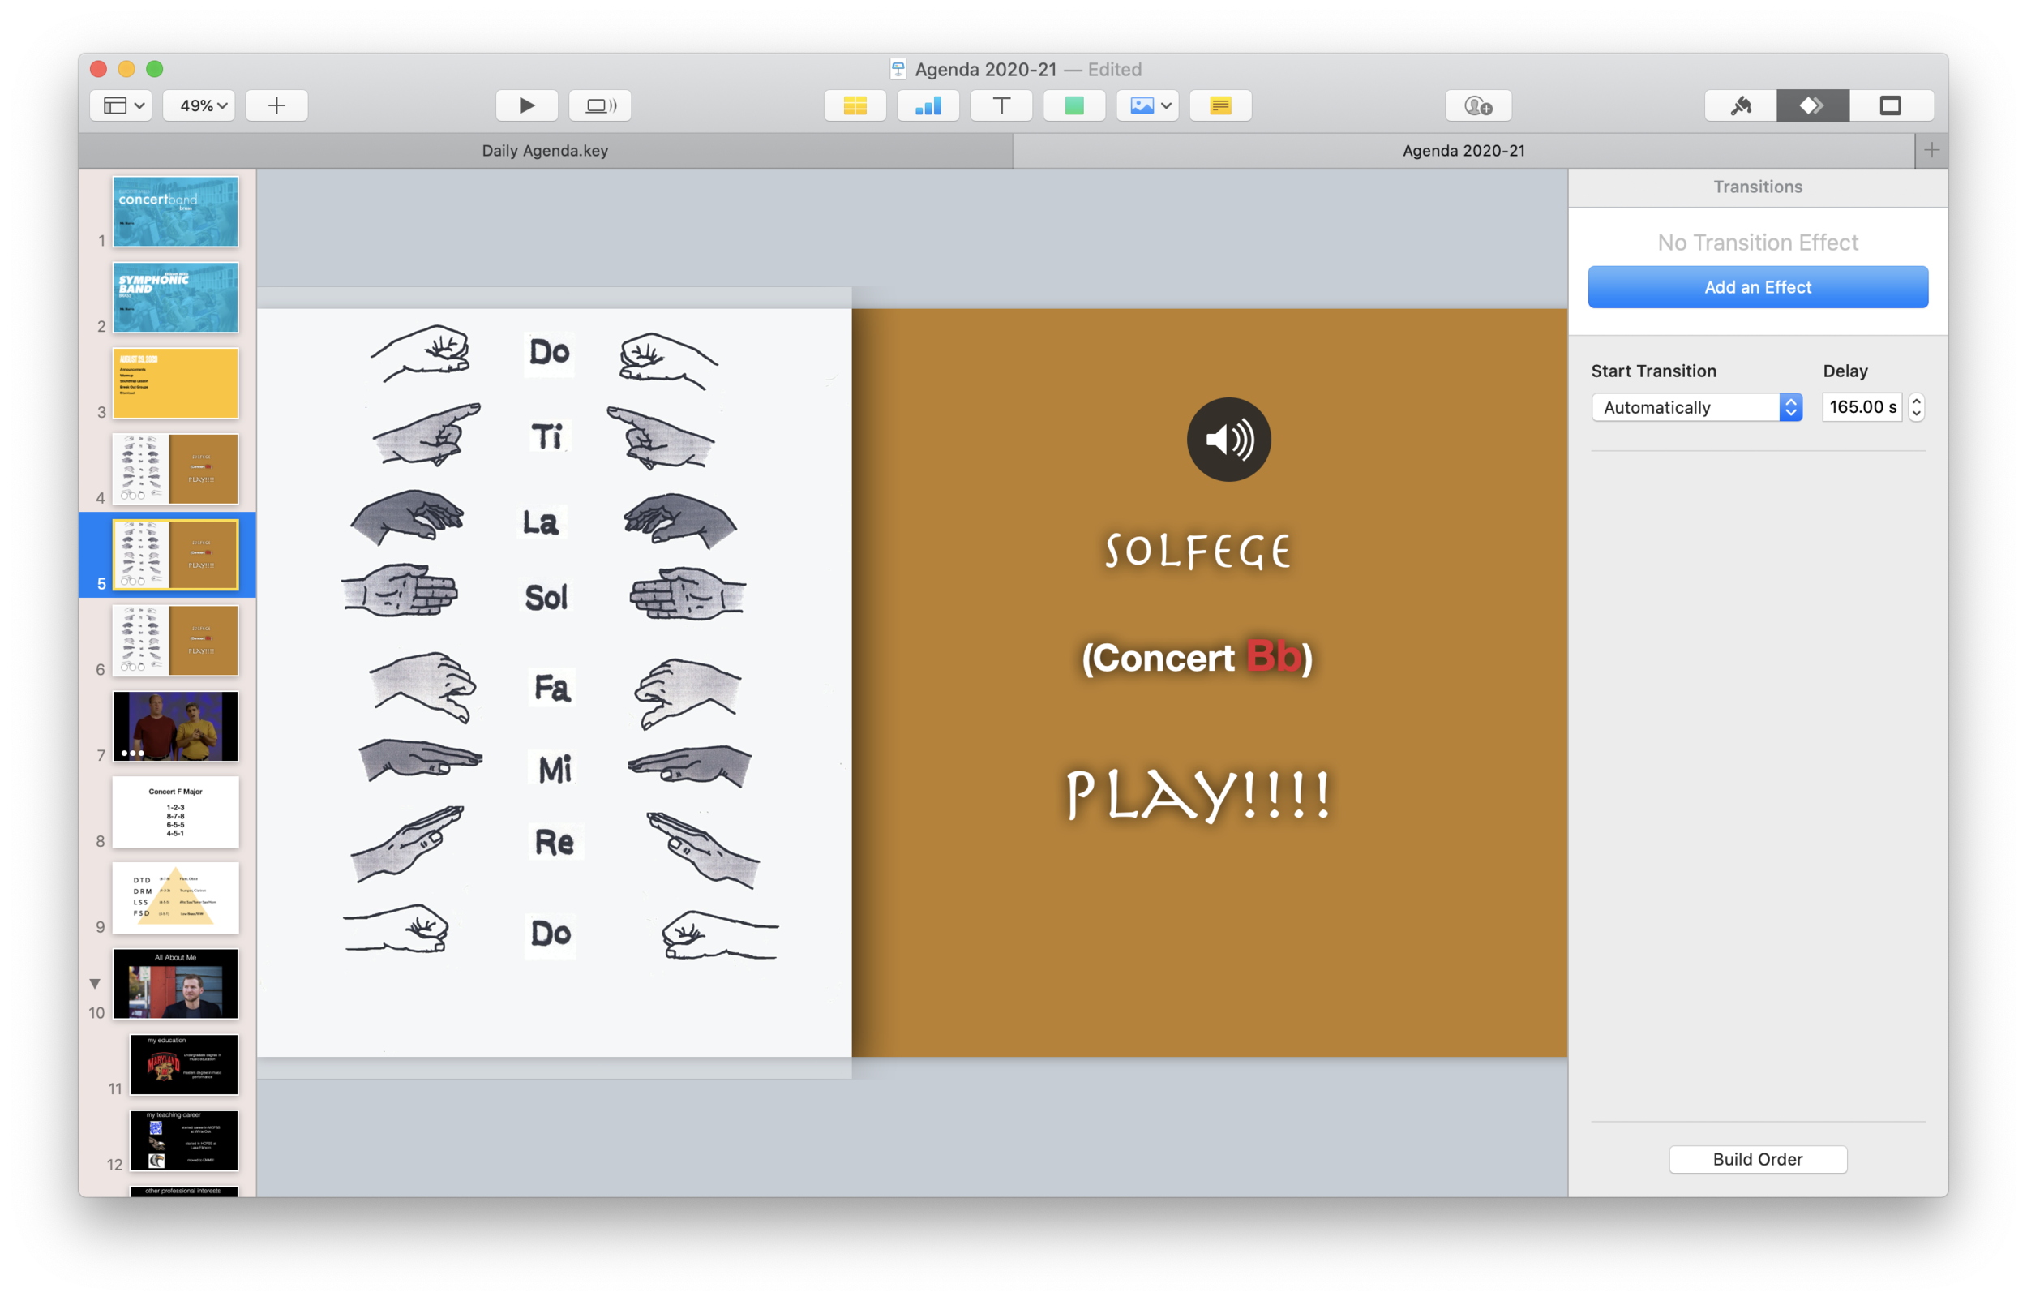Screen dimensions: 2027x1301
Task: Select slide 11 my education thumbnail
Action: (184, 1064)
